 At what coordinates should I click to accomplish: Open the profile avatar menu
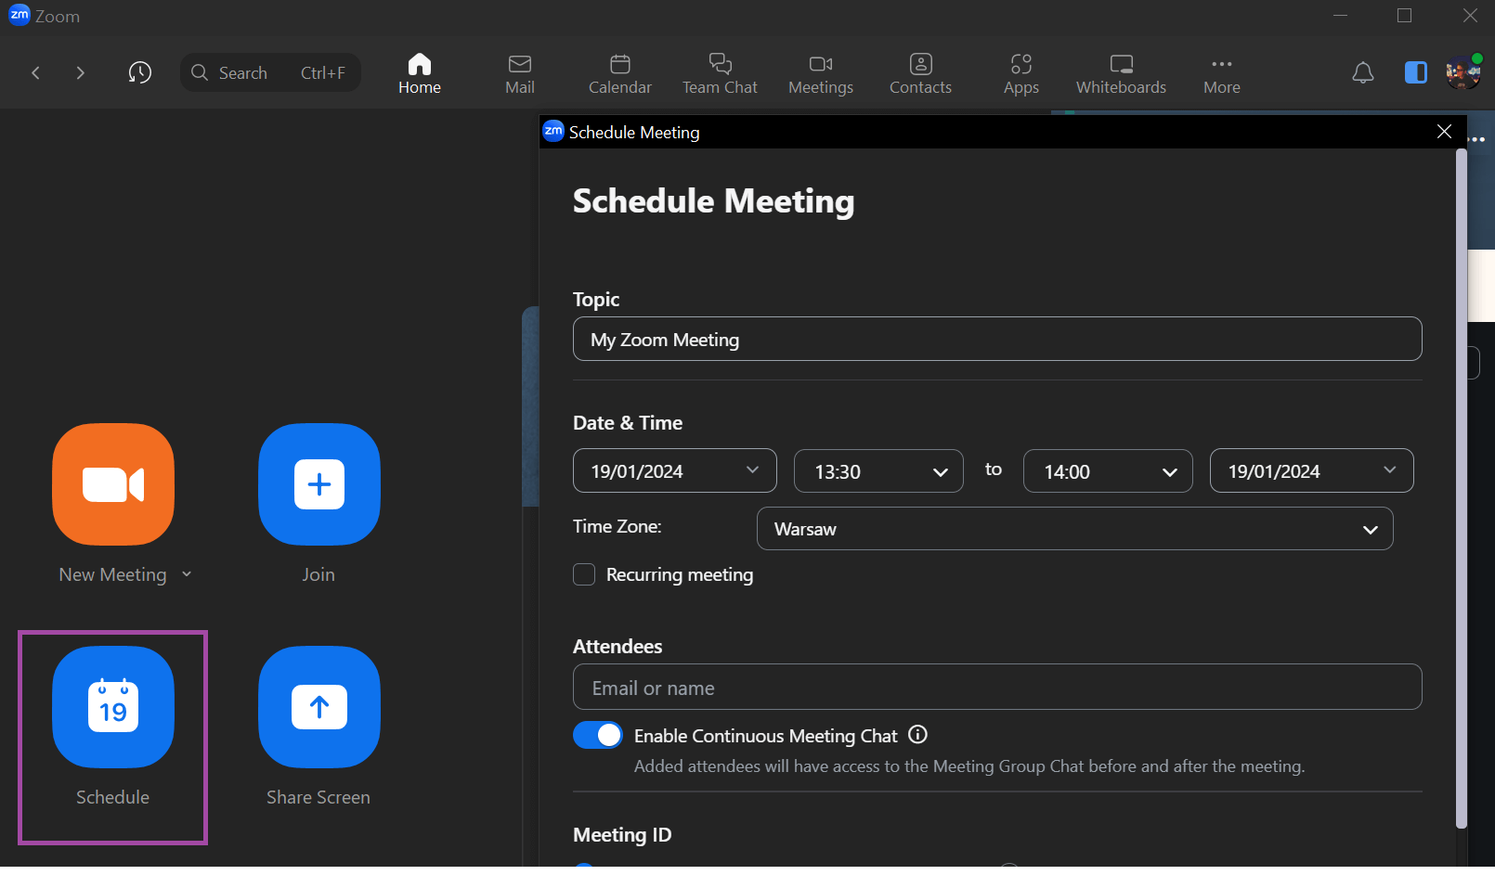coord(1463,72)
